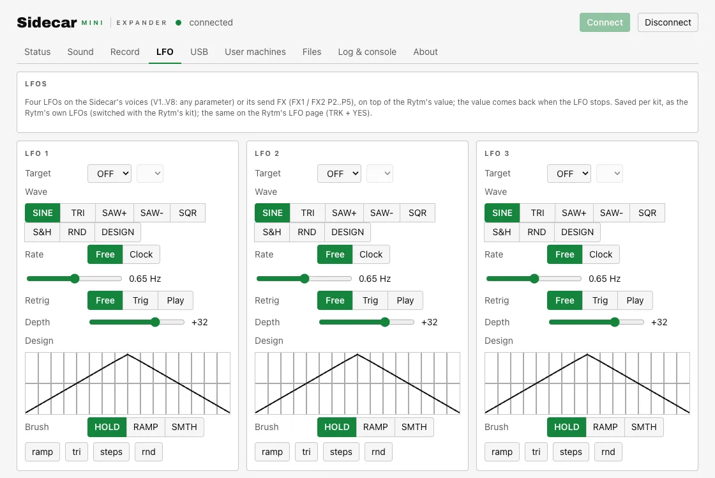Expand LFO 2 target parameter dropdown
Screen dimensions: 715x478
pyautogui.click(x=380, y=173)
